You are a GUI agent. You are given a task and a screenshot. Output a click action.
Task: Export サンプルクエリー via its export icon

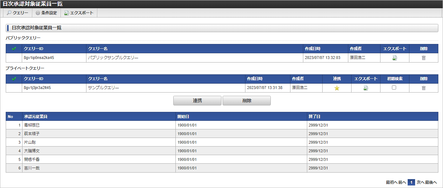coord(365,88)
